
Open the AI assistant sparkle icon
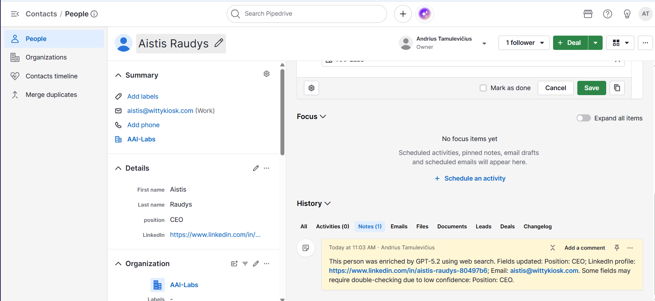click(x=424, y=14)
